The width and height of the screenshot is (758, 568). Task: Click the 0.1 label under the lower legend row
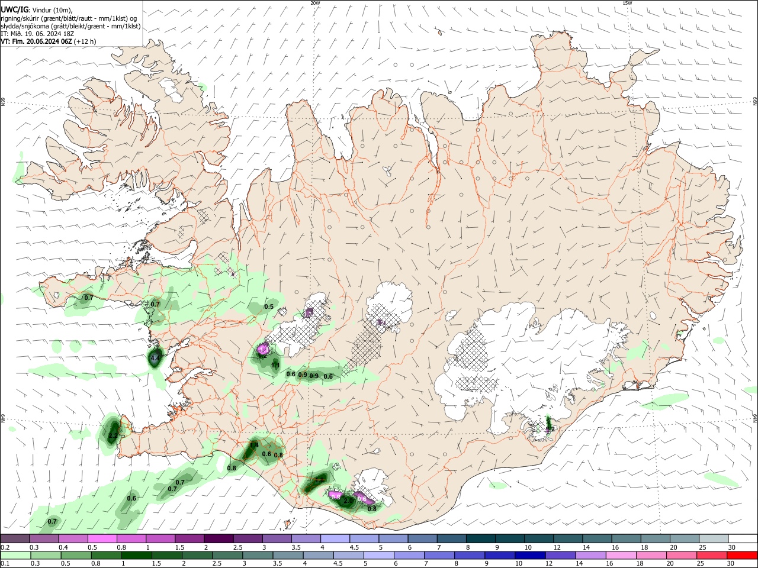pos(5,564)
